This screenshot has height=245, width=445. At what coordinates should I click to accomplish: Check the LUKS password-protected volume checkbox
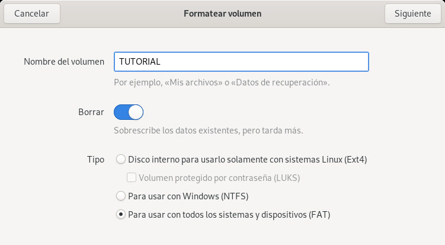coord(132,177)
